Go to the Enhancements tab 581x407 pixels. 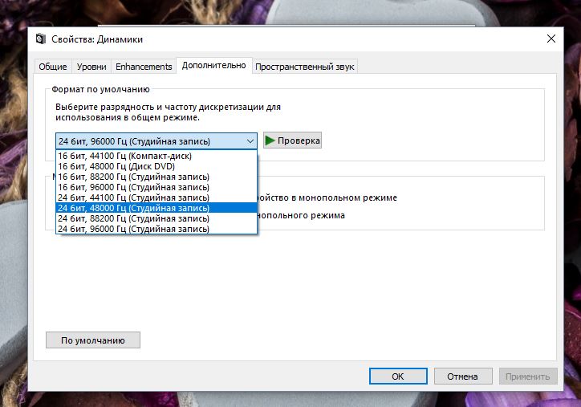(144, 67)
